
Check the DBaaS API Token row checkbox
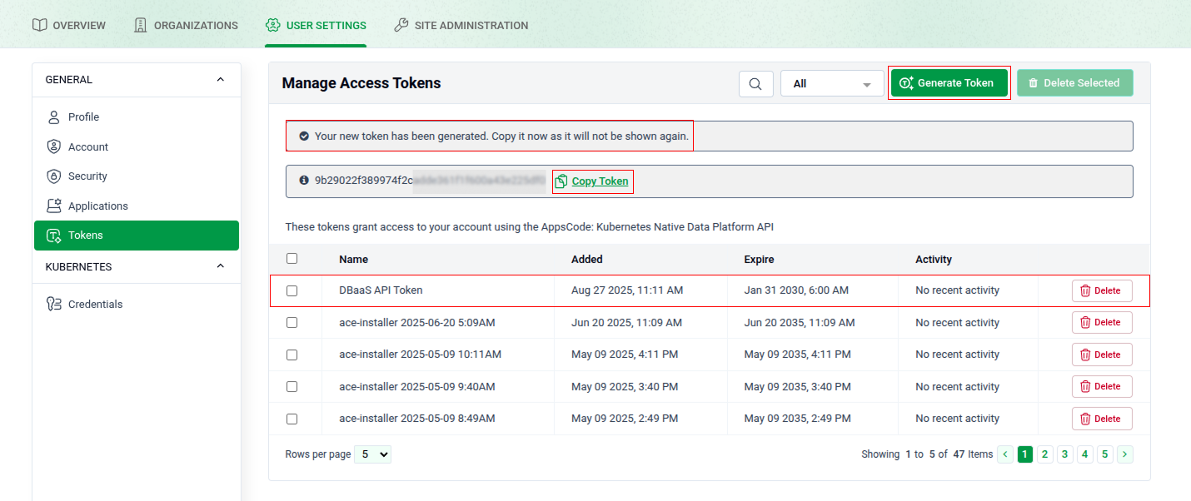[292, 290]
